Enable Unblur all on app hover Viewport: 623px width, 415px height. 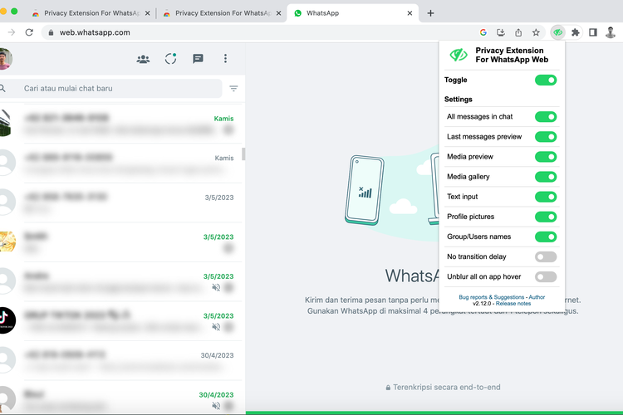(545, 276)
